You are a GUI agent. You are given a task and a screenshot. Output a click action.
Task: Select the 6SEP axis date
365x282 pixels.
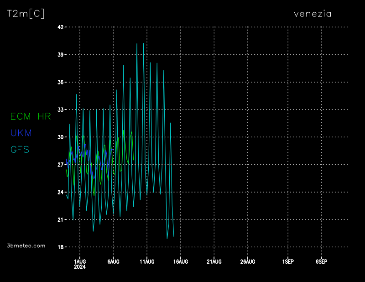click(x=322, y=261)
